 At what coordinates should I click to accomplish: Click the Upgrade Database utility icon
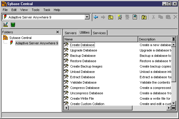point(66,50)
